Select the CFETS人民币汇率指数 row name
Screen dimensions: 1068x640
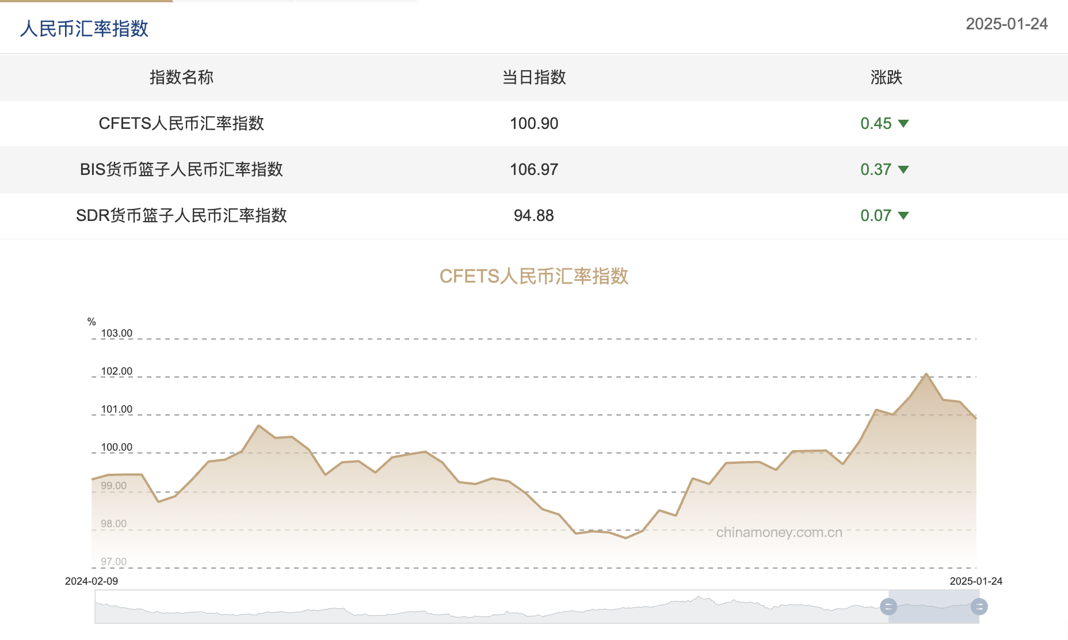[181, 123]
